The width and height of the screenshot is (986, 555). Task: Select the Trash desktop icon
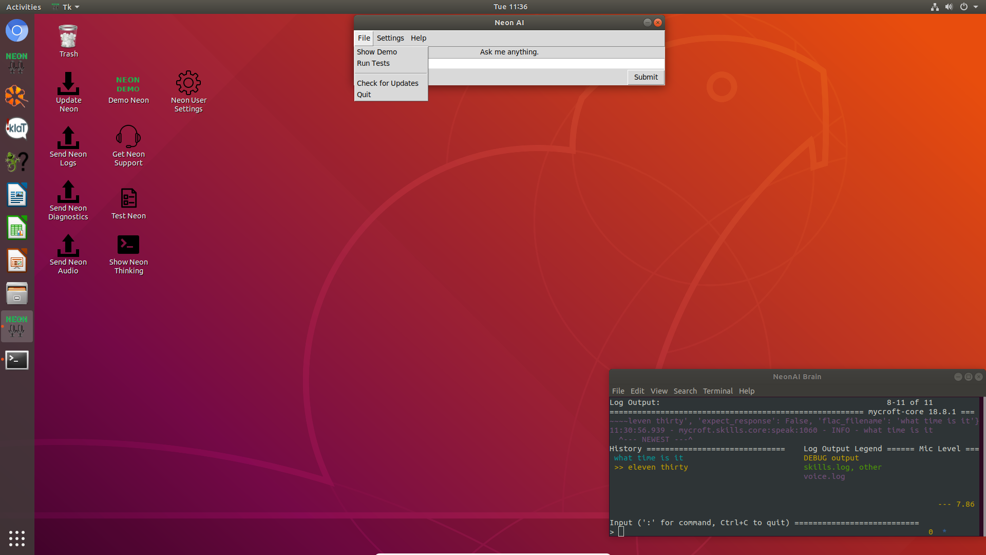point(68,41)
